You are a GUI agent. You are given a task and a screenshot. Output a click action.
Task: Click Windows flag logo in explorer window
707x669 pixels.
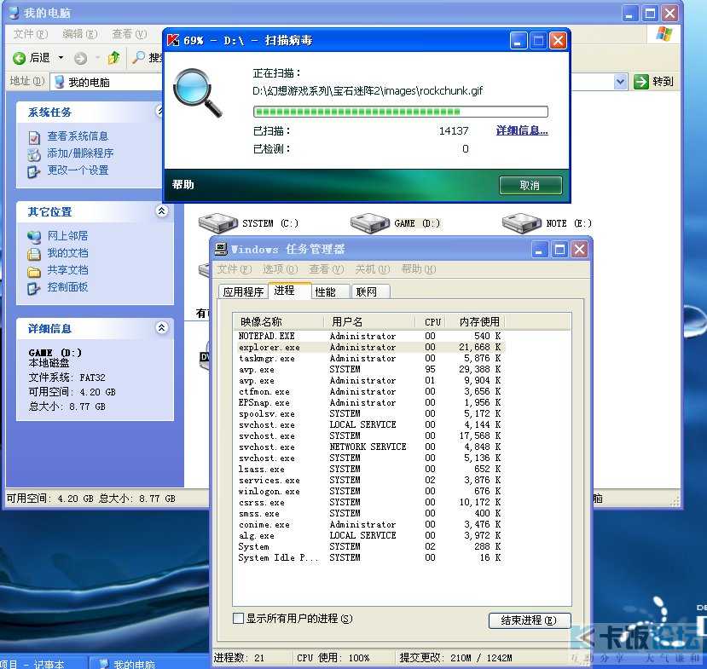coord(664,34)
